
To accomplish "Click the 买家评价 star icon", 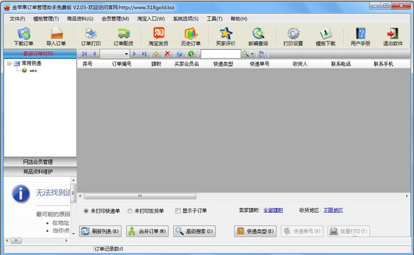I will (226, 34).
